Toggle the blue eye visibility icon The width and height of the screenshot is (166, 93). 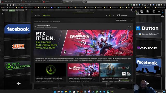pos(163,13)
